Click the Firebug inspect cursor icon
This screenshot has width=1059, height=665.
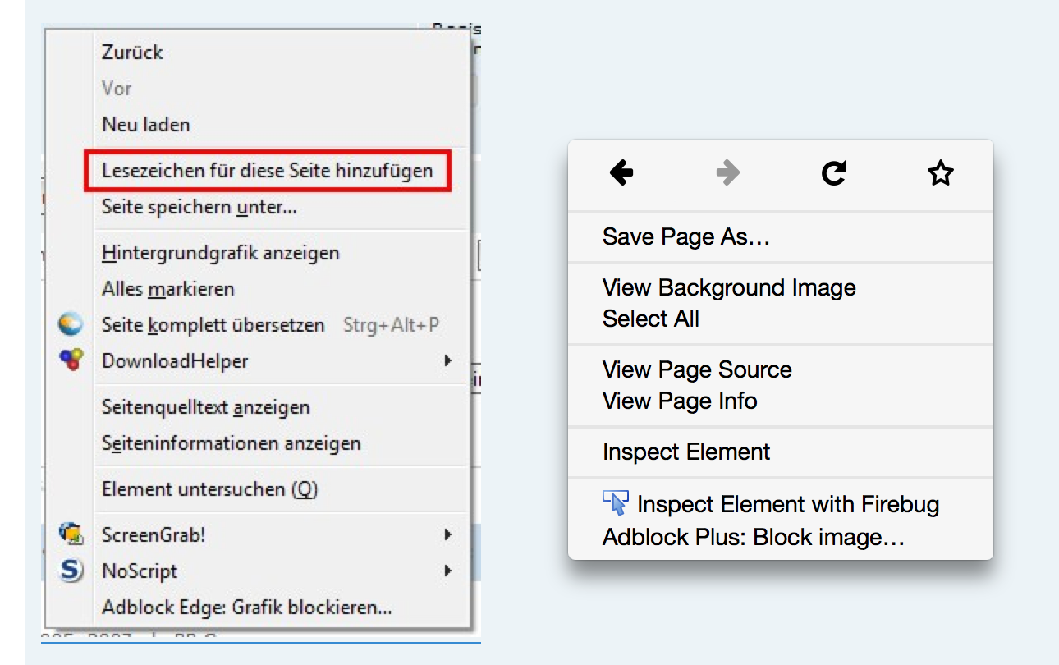pyautogui.click(x=615, y=502)
